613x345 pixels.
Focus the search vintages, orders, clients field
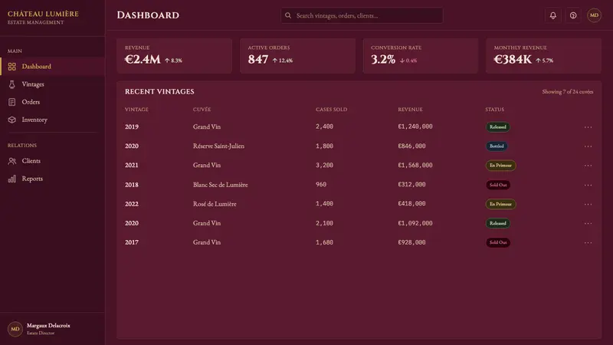click(x=362, y=15)
